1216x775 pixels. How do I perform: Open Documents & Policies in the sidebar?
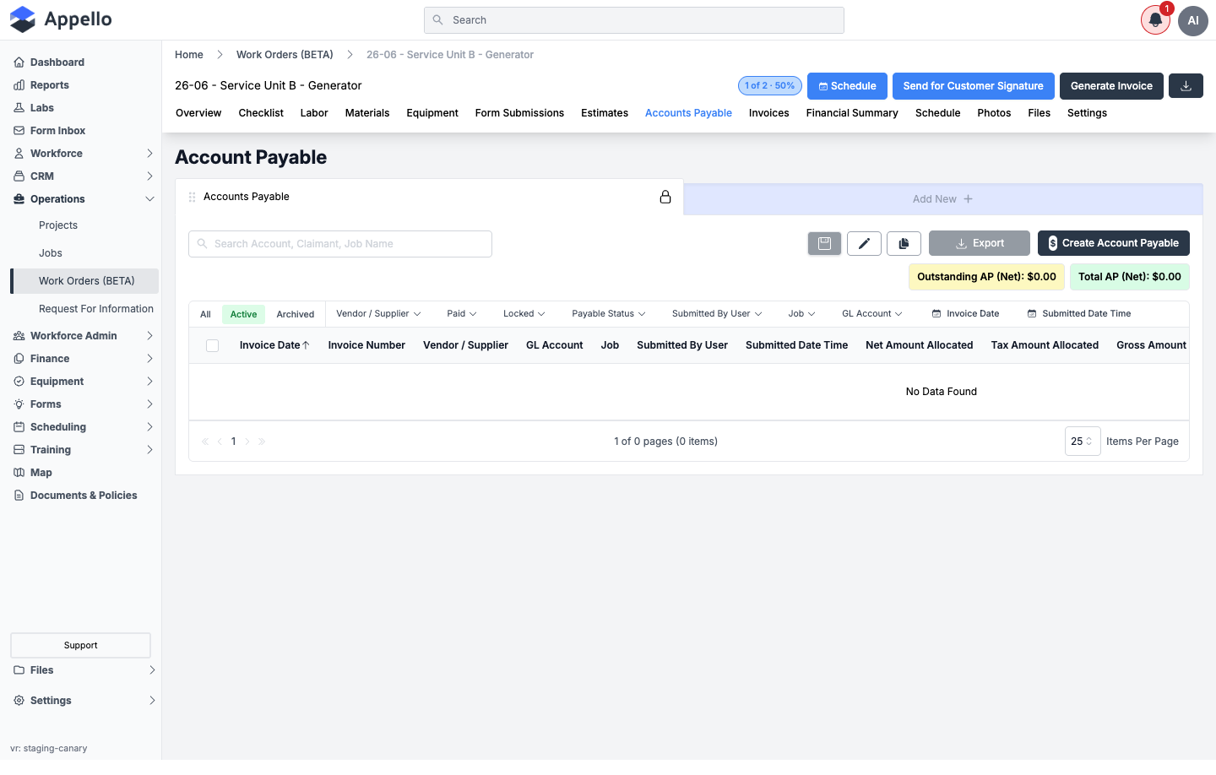[x=84, y=496]
